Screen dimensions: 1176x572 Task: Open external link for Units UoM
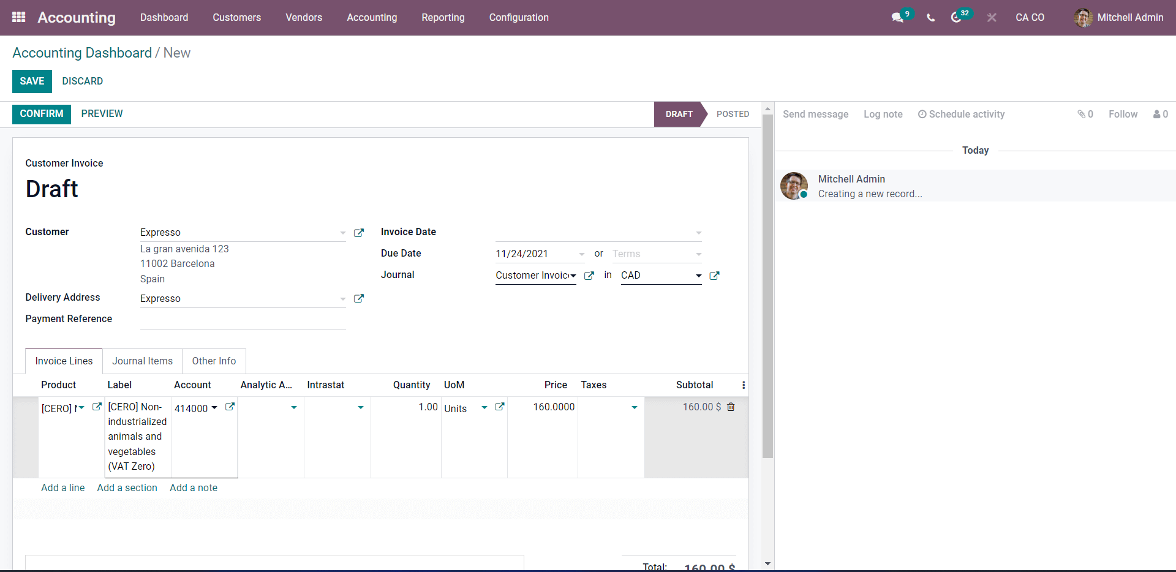pyautogui.click(x=500, y=407)
